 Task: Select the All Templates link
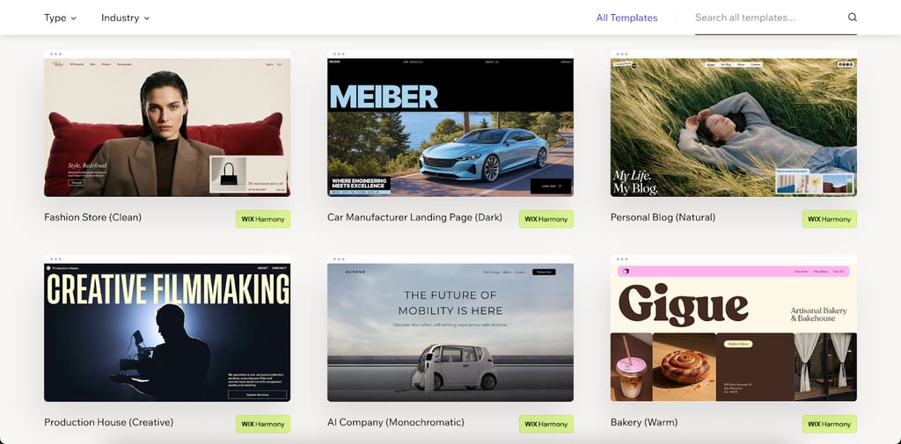click(x=626, y=18)
